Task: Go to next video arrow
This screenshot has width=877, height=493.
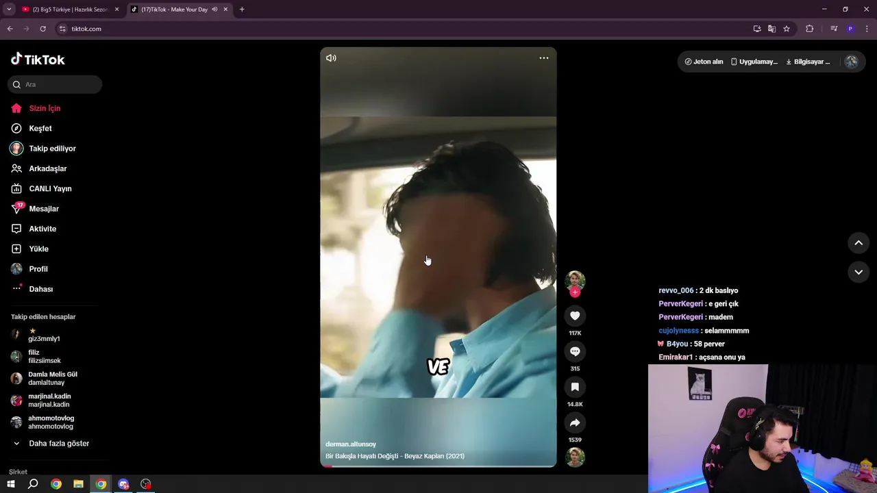Action: (x=859, y=272)
